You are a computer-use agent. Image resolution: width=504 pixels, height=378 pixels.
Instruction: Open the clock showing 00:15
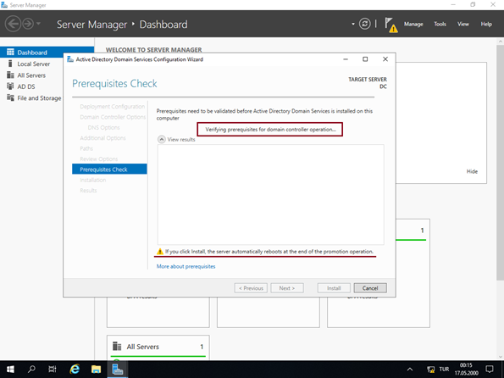(x=466, y=370)
